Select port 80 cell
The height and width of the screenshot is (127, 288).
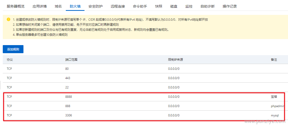[x=67, y=69]
